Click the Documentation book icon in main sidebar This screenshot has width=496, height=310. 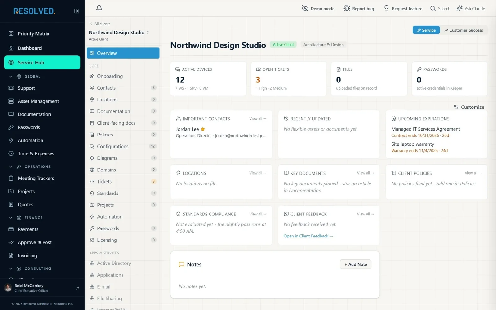pos(11,114)
